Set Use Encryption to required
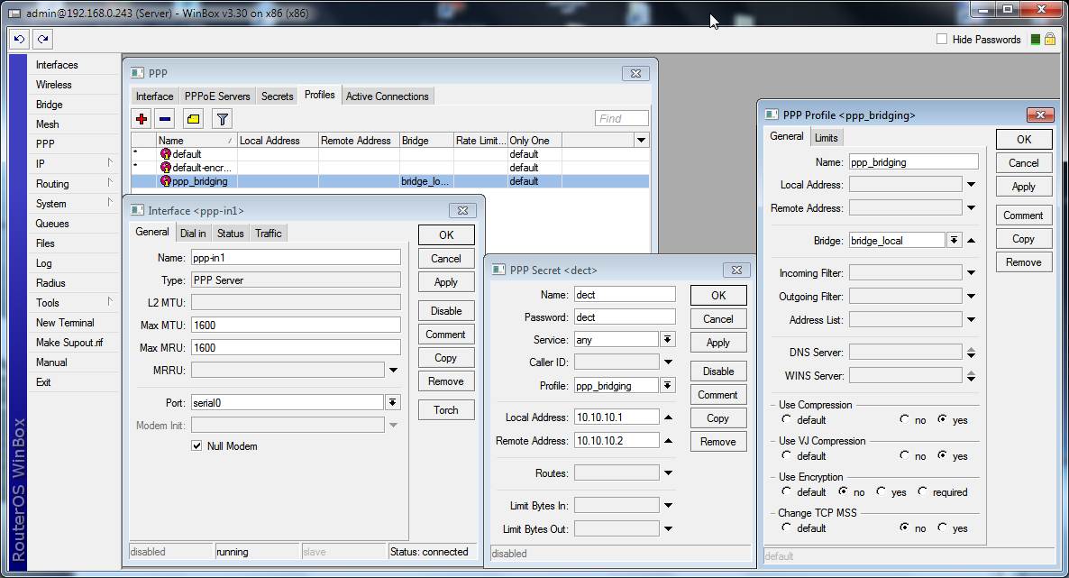 point(922,491)
